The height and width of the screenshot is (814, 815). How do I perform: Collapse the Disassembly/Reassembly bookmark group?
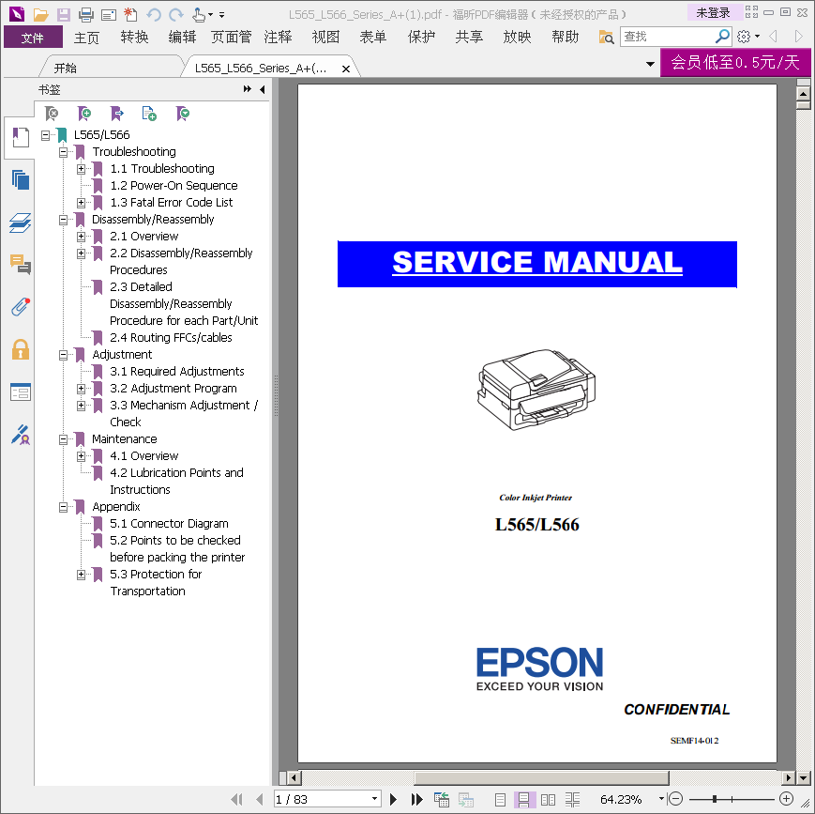click(x=64, y=220)
